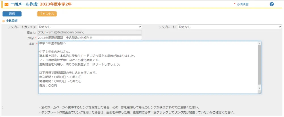Click the body scrollbar up arrow
The image size is (284, 117).
click(x=260, y=43)
